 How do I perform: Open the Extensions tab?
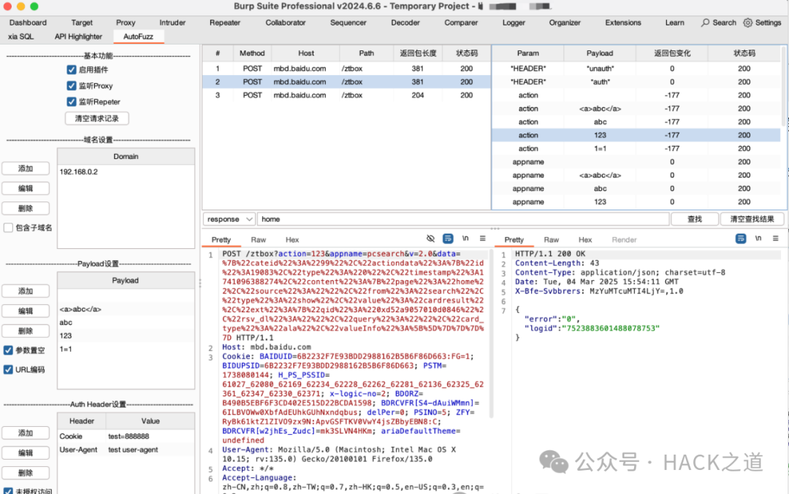point(623,23)
